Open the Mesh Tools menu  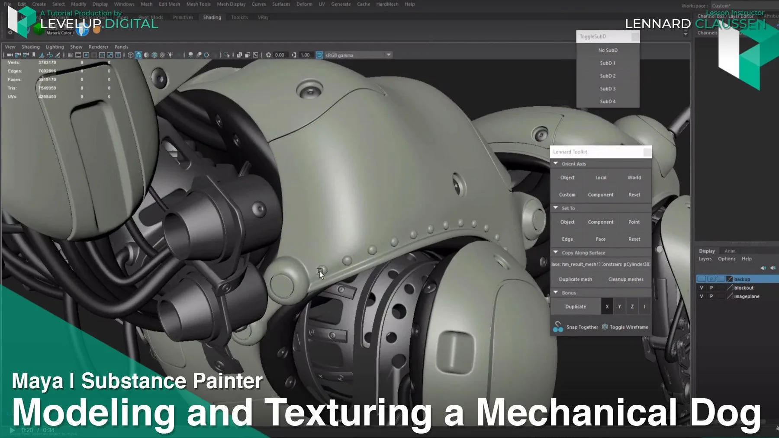(198, 4)
